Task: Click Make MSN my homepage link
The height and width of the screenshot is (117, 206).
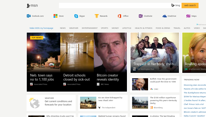Action: click(41, 28)
